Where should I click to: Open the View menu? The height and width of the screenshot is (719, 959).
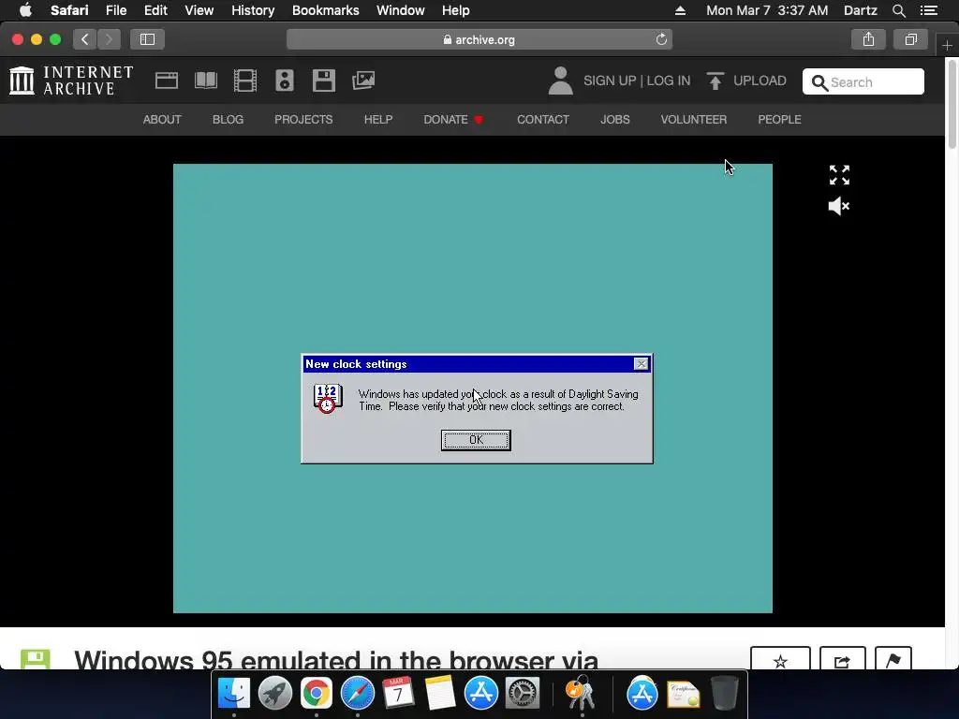pyautogui.click(x=199, y=10)
